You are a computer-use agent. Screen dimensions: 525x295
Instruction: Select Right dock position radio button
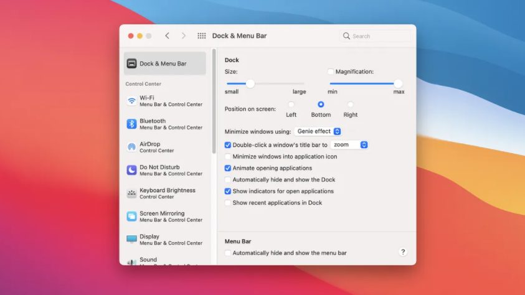[x=350, y=105]
